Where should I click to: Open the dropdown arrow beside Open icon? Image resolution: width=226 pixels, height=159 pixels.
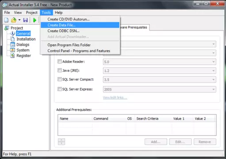19,20
